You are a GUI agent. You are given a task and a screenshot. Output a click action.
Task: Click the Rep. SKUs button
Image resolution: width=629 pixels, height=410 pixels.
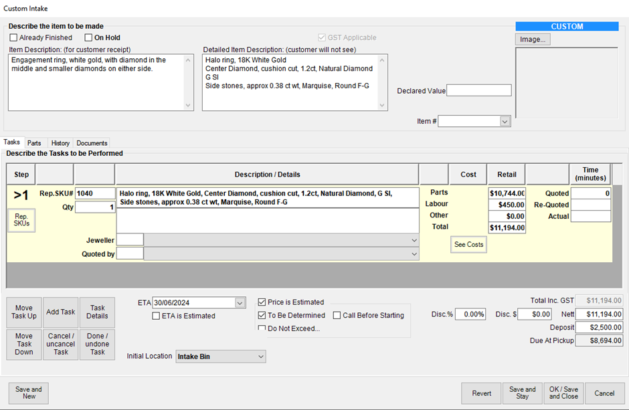[21, 221]
